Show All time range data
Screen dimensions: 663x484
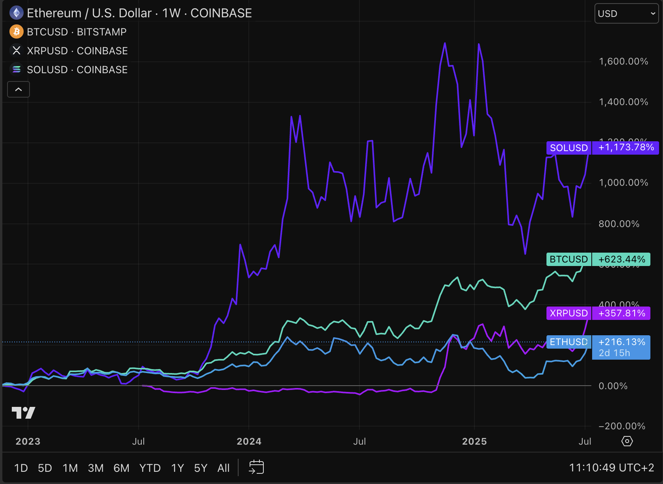(223, 468)
